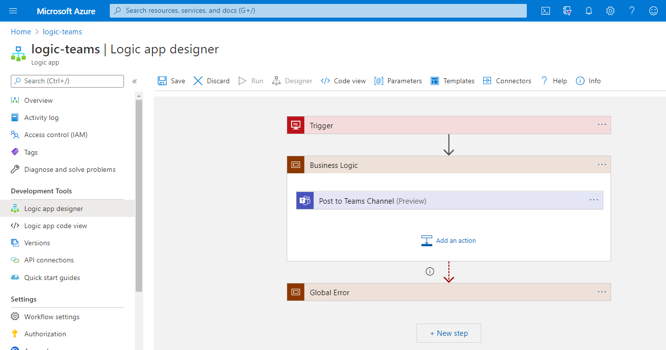The width and height of the screenshot is (666, 350).
Task: Open the portal hamburger menu
Action: coord(13,11)
